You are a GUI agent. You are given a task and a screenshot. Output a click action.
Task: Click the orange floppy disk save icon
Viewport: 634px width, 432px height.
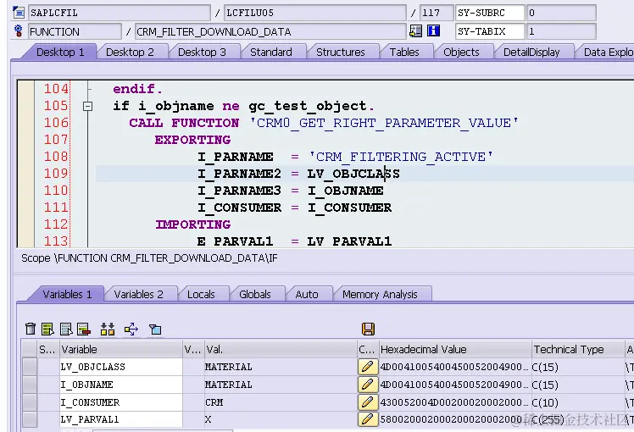(x=368, y=329)
